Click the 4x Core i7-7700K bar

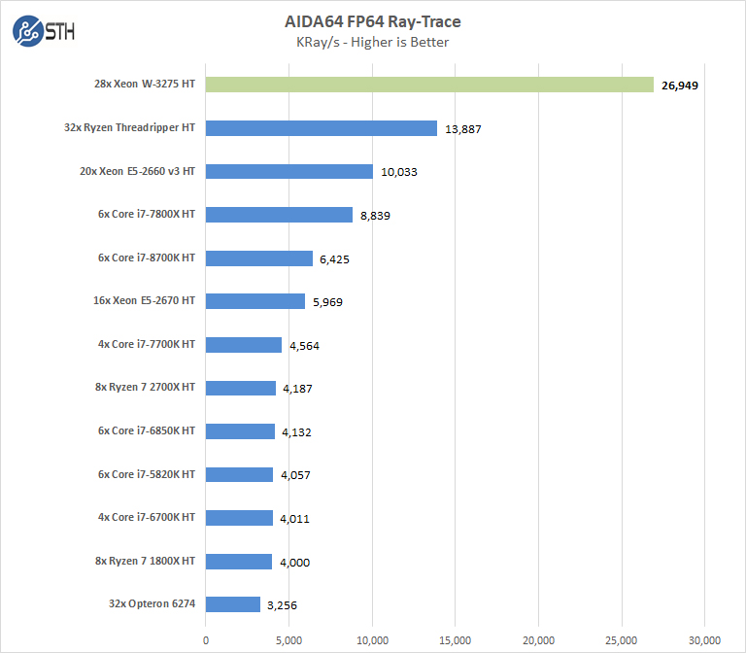click(244, 345)
